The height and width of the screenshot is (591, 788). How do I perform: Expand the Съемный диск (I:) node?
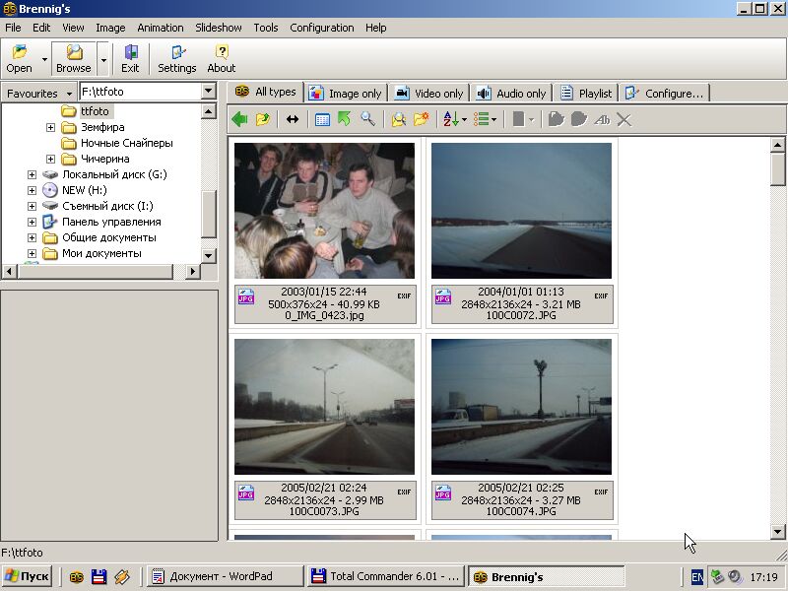point(32,206)
